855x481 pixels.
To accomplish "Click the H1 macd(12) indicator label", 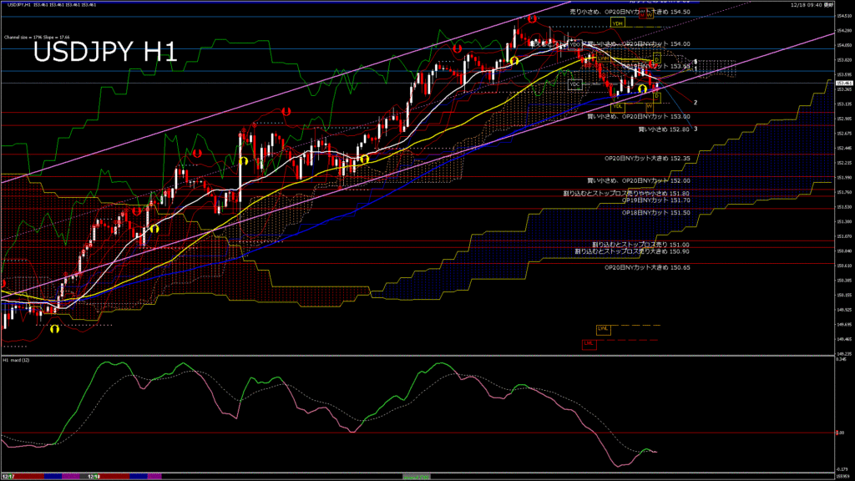I will [18, 360].
